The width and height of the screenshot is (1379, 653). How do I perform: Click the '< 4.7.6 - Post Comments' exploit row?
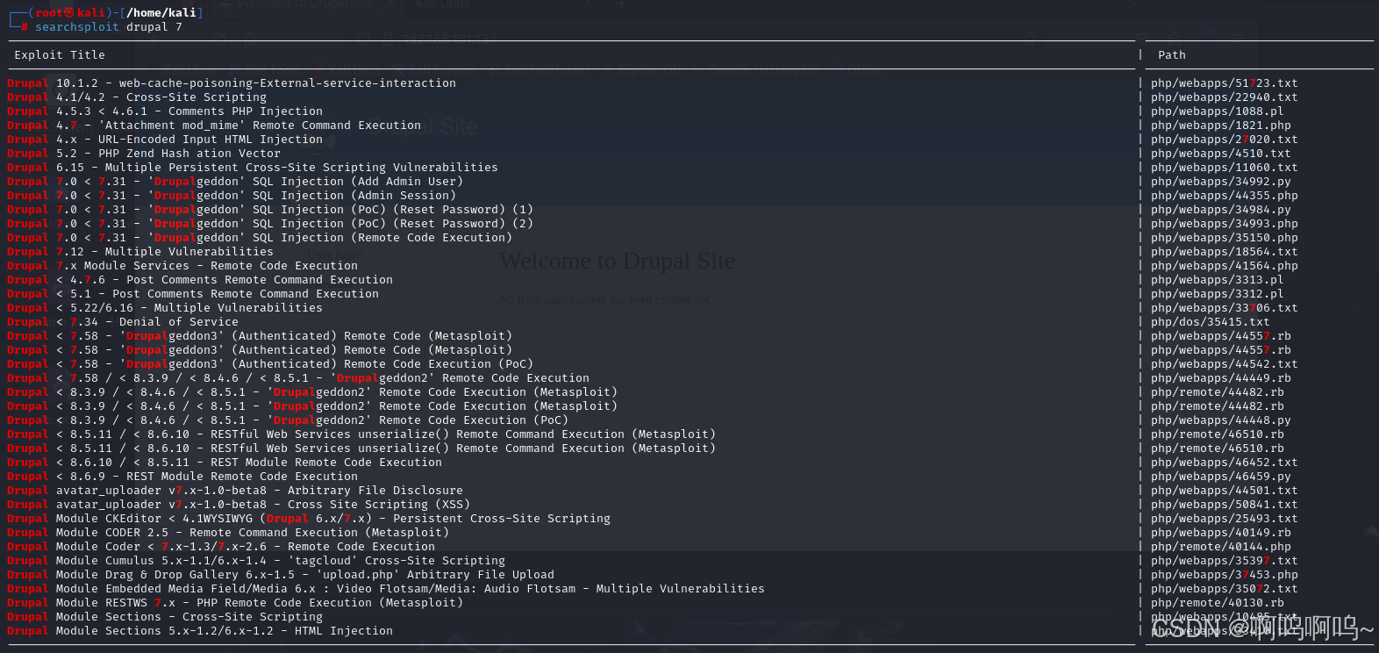(200, 280)
